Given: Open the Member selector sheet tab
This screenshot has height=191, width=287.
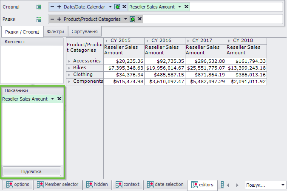Looking at the screenshot, I should pos(58,184).
